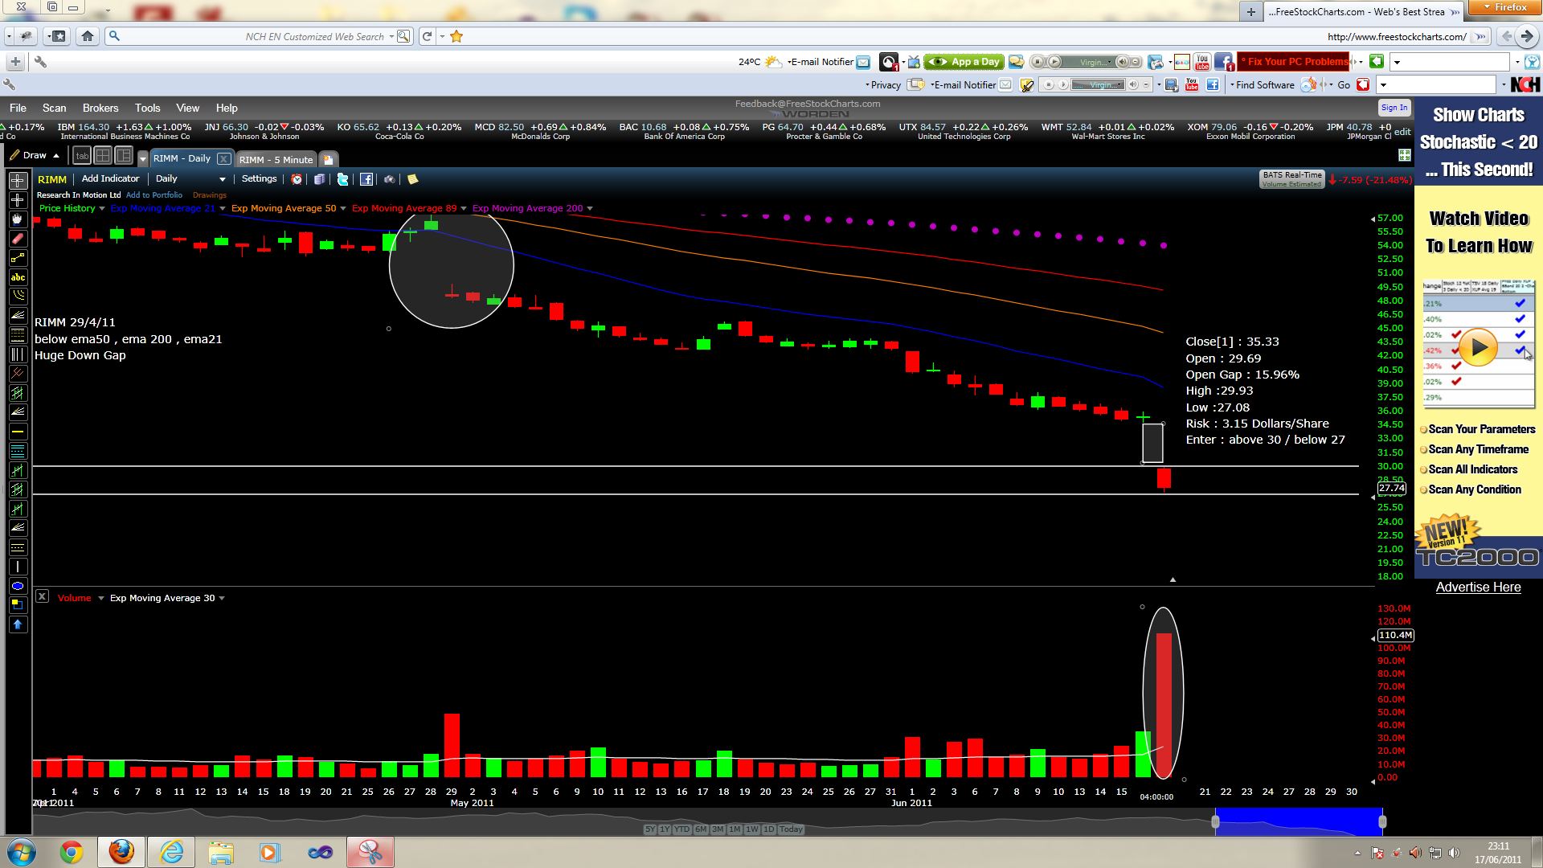
Task: Close the RIMM - Daily tab
Action: coord(223,159)
